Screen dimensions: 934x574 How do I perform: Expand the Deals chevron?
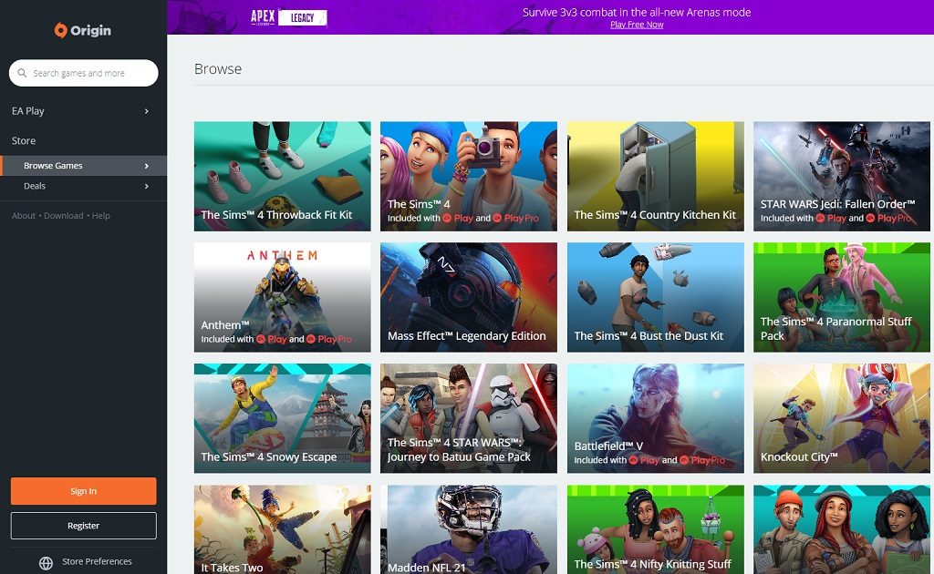click(147, 186)
